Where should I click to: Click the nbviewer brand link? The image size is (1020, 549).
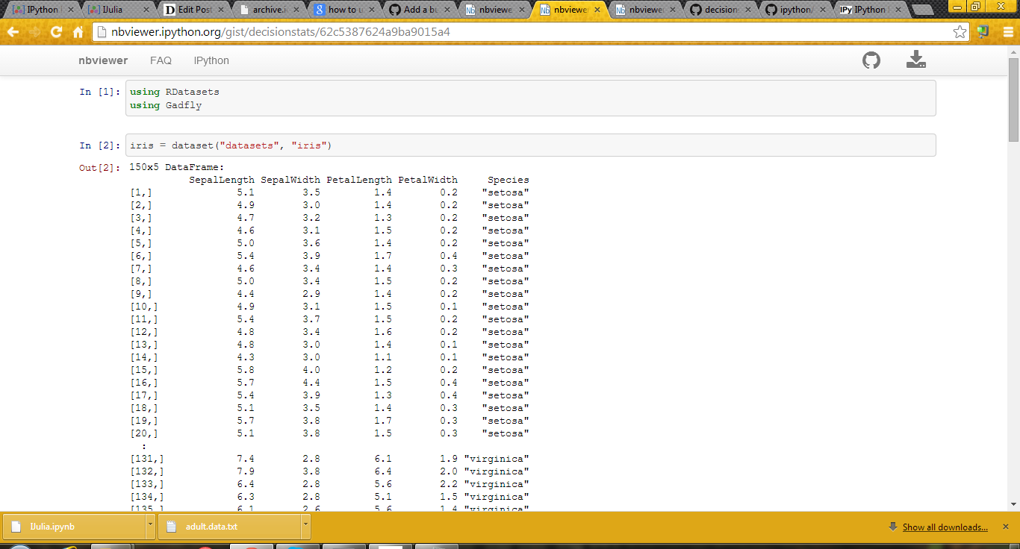tap(103, 60)
